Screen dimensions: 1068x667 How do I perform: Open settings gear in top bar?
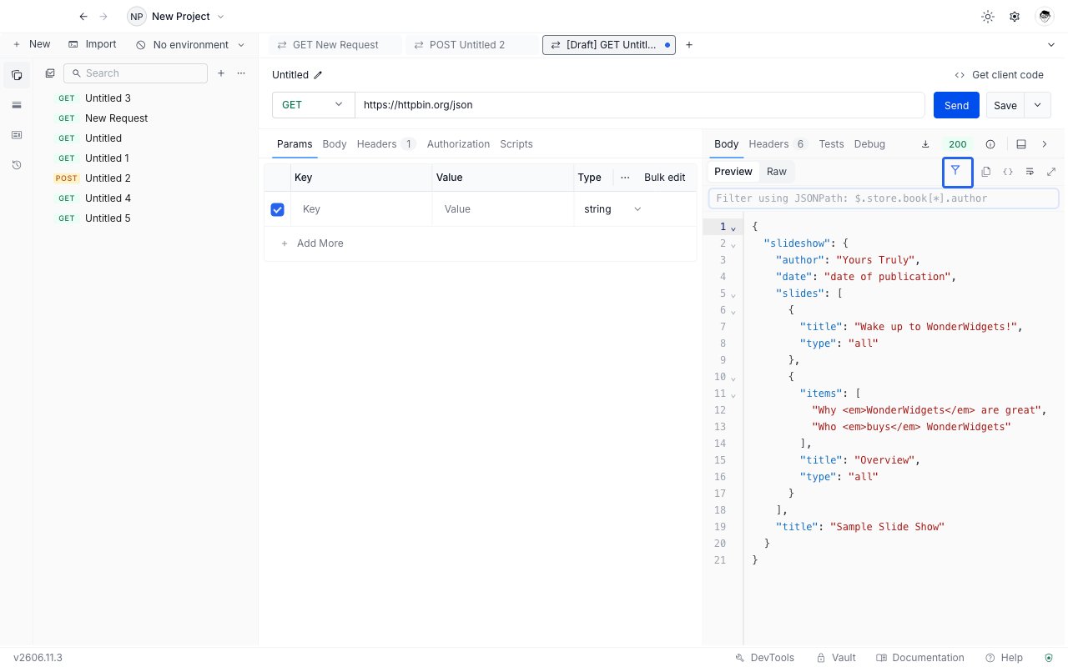(1015, 17)
